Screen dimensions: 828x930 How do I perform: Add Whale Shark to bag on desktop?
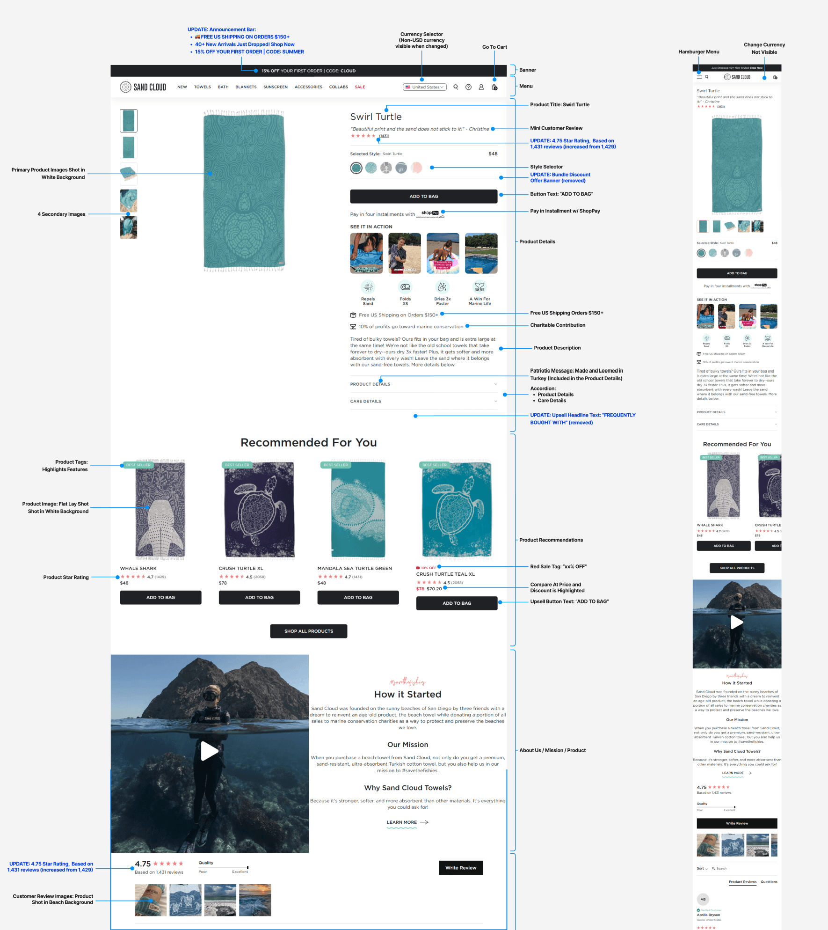(160, 597)
